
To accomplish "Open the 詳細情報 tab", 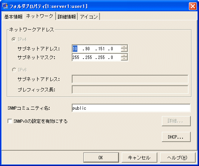I will (66, 17).
